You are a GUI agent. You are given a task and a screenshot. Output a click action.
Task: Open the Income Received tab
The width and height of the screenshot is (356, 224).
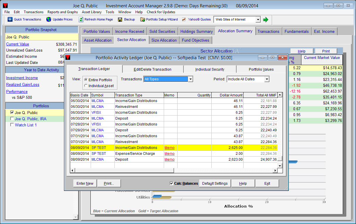click(130, 31)
